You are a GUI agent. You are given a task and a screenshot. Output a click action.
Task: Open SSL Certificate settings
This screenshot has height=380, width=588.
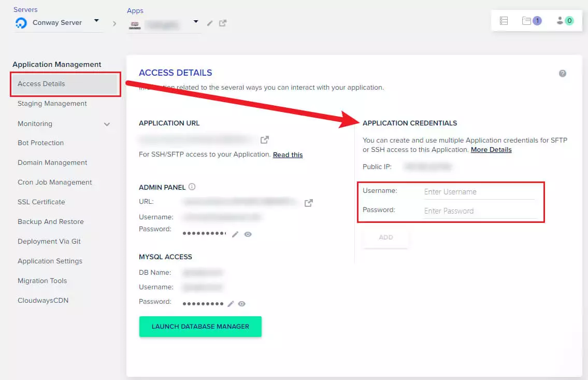click(41, 202)
